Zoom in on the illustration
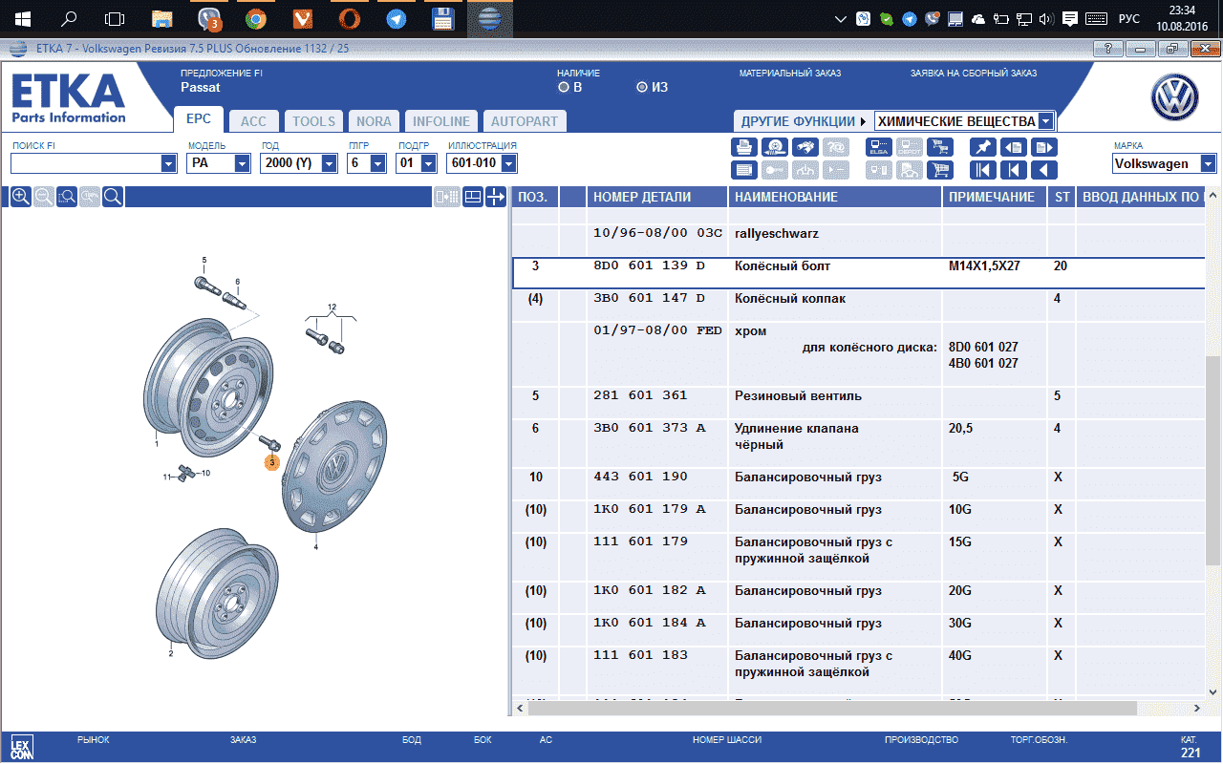 (x=20, y=197)
